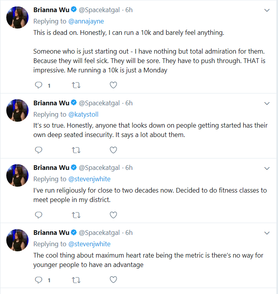Click Brianna Wu's avatar on the first tweet

[18, 18]
